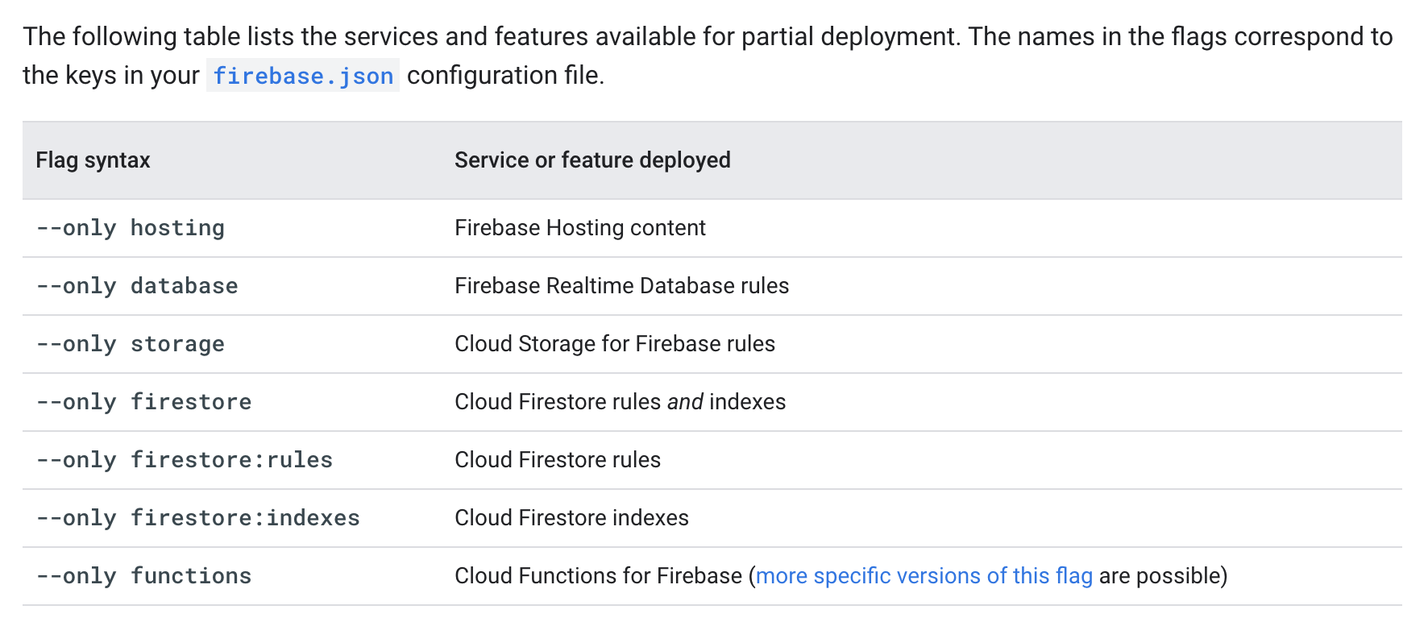Click the '--only storage' flag cell
Screen dimensions: 1428x622
[131, 344]
